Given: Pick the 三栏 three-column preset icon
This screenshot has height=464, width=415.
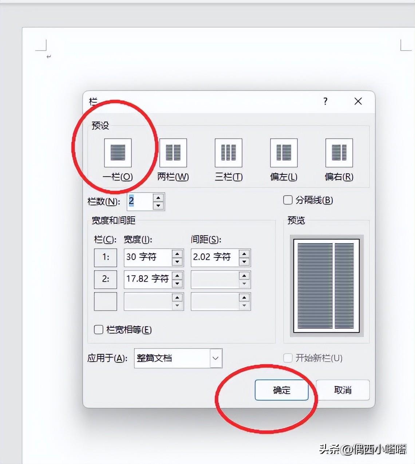Looking at the screenshot, I should (228, 153).
